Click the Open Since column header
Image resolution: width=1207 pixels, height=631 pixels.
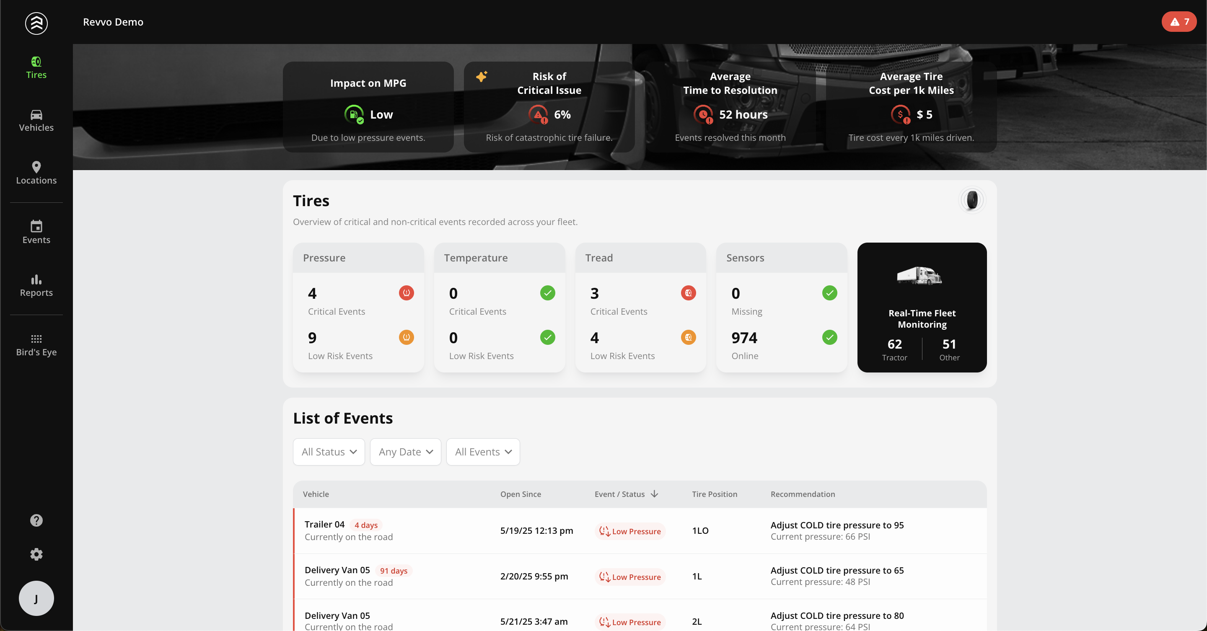(520, 494)
